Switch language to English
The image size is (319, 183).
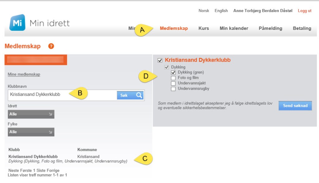pyautogui.click(x=221, y=11)
